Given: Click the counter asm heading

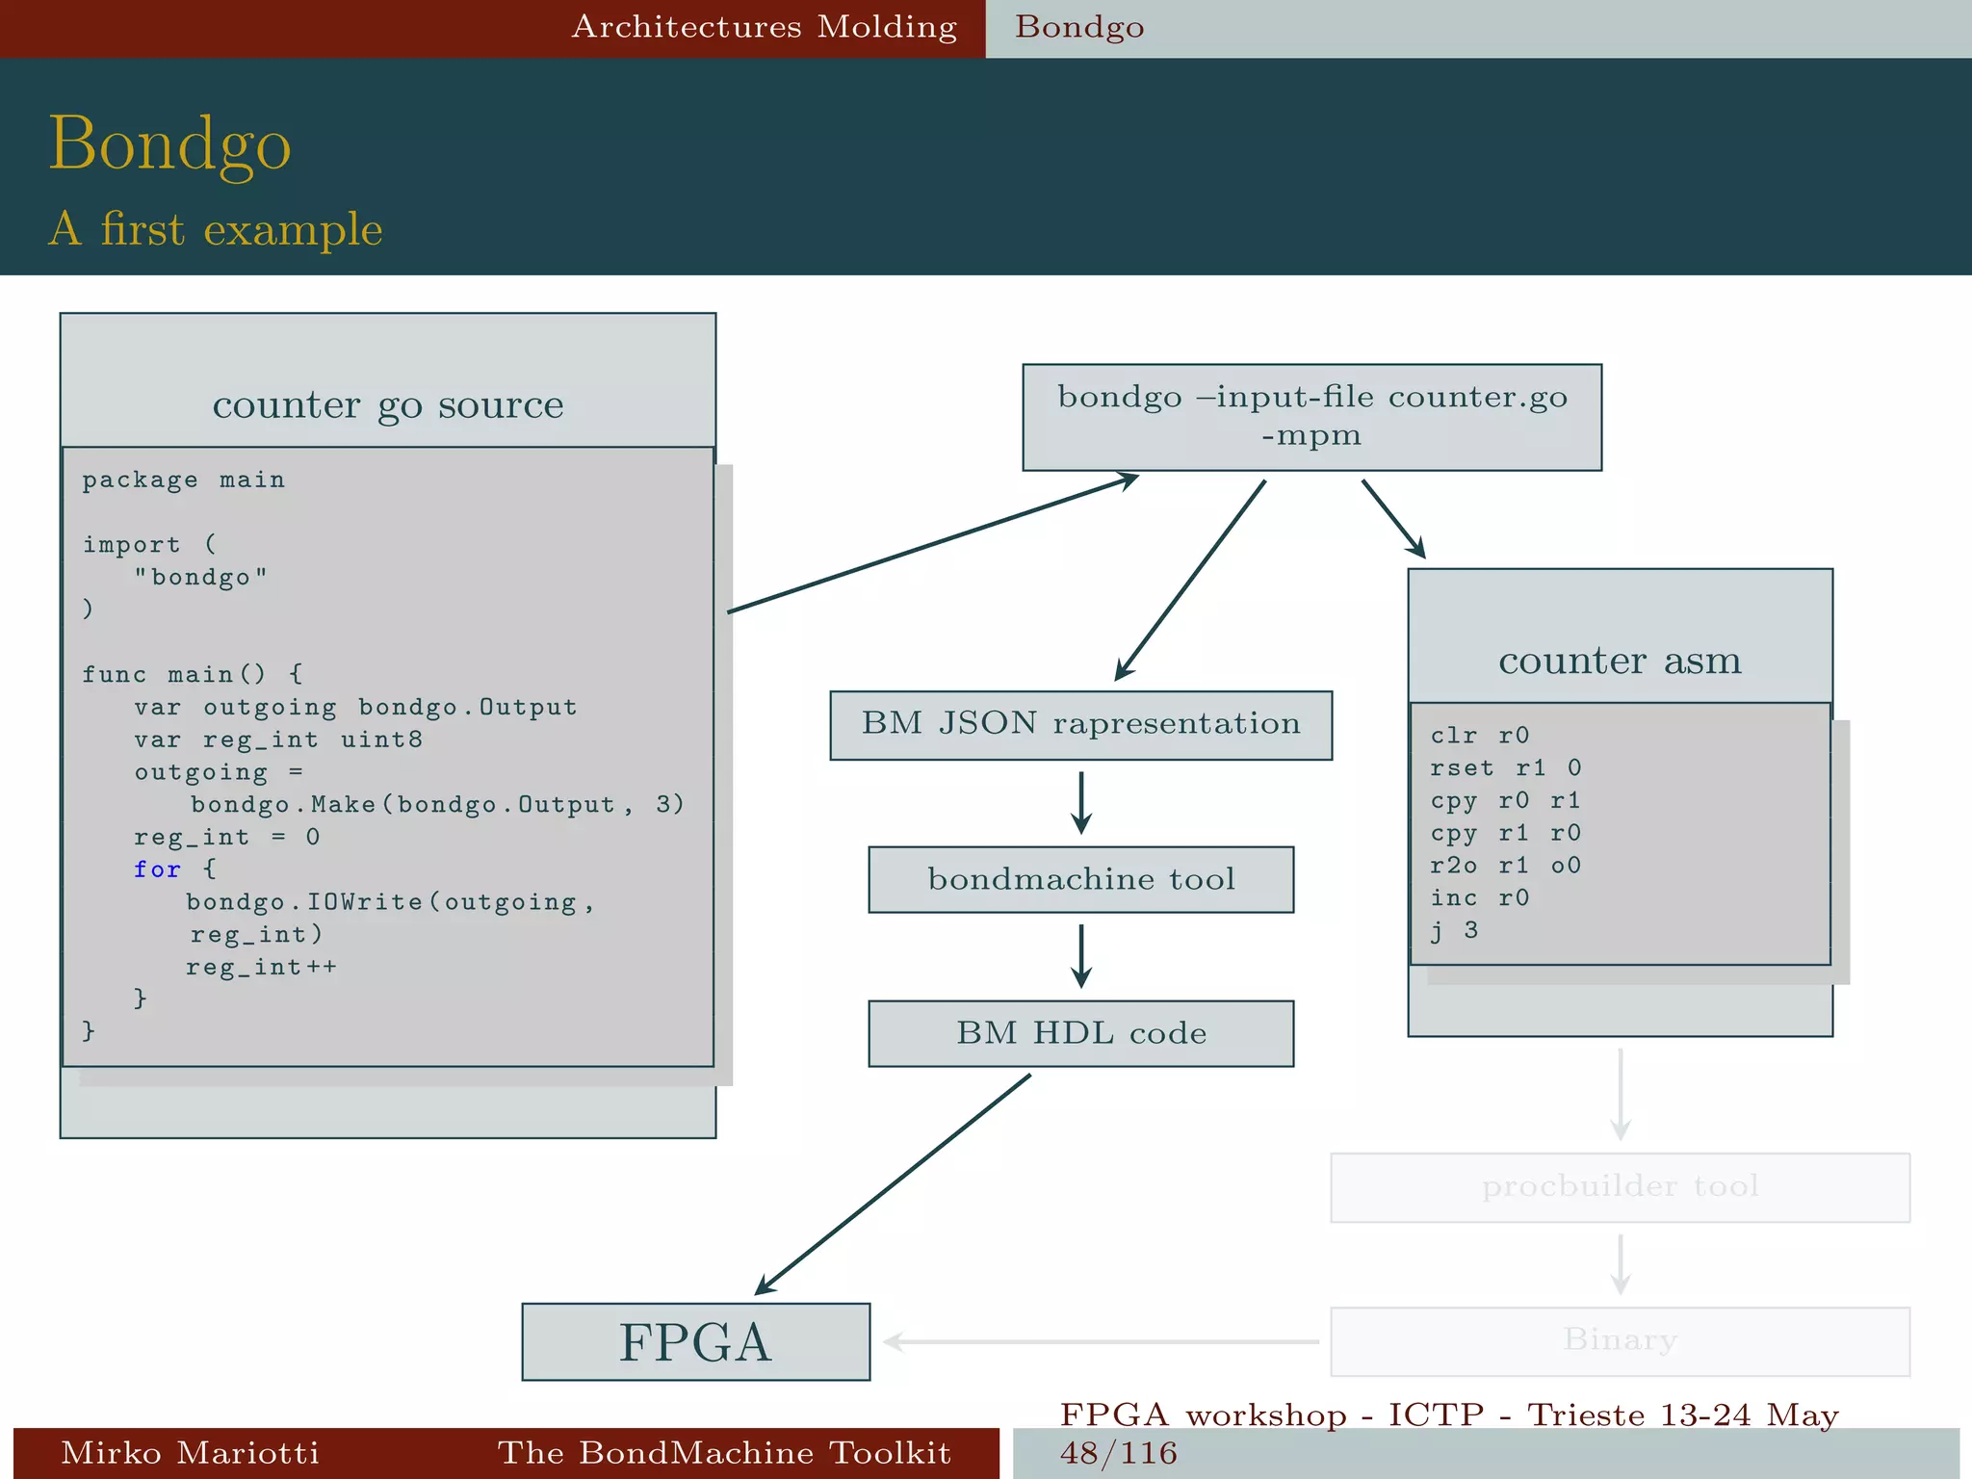Looking at the screenshot, I should coord(1620,661).
